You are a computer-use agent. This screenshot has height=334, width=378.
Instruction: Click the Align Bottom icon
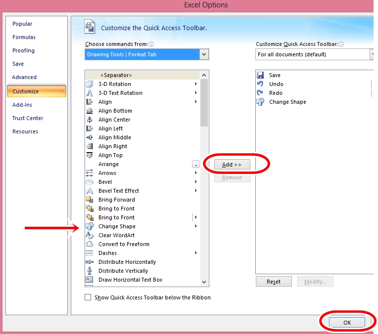click(90, 111)
